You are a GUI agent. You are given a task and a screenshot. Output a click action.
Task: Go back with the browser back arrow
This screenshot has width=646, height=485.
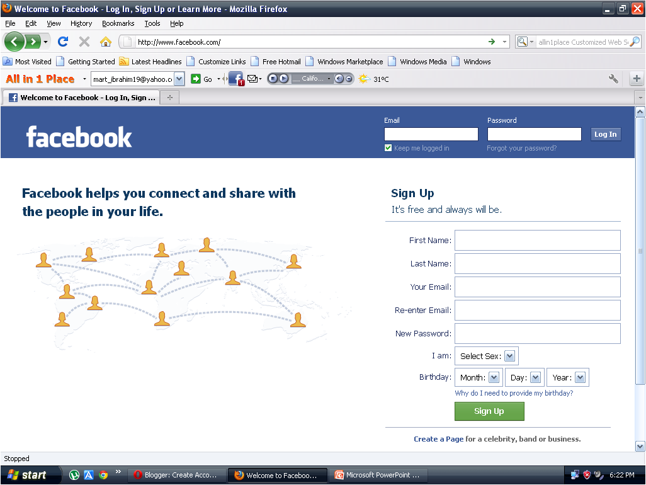click(x=14, y=42)
